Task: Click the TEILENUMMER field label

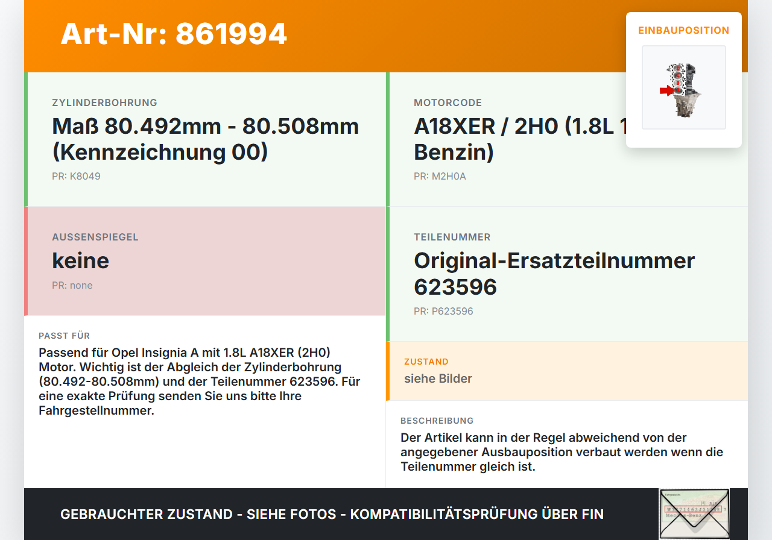Action: pos(452,237)
